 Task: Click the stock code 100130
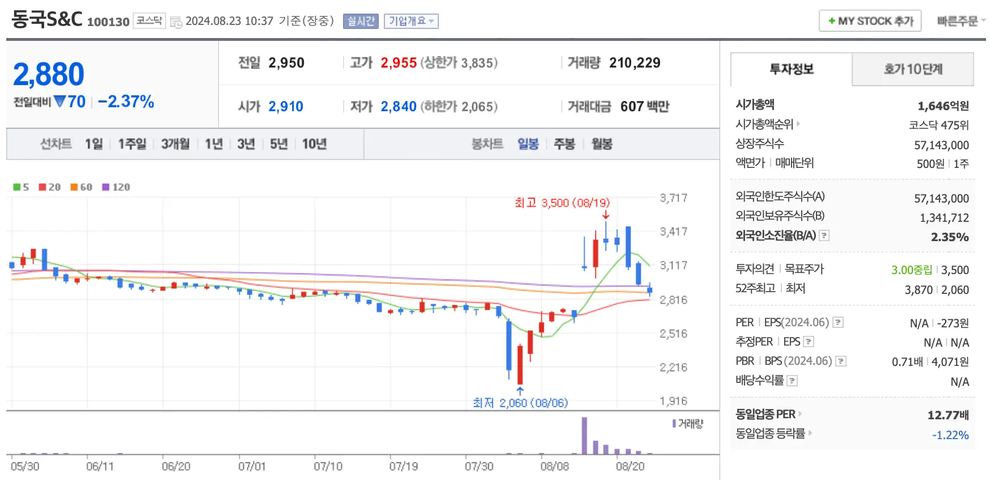(108, 22)
